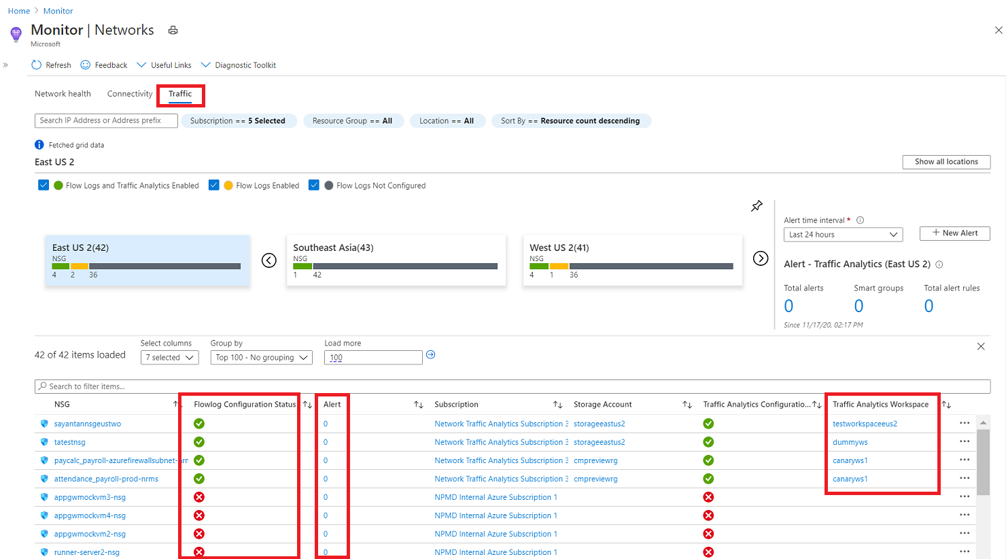Open canaryws1 workspace for attendance_payroll row
1006x559 pixels.
(x=850, y=479)
